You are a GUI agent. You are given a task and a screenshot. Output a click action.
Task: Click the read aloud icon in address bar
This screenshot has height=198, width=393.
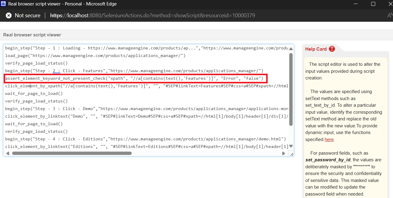(x=390, y=15)
